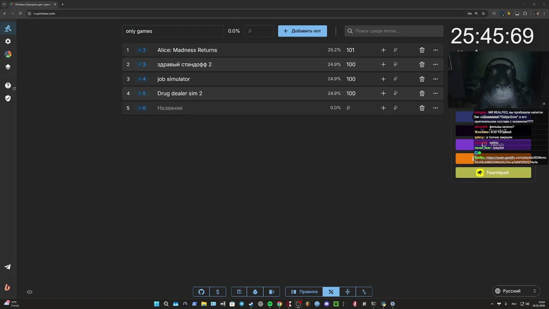Image resolution: width=549 pixels, height=309 pixels.
Task: Open the auction gavel page in sidebar
Action: click(8, 28)
